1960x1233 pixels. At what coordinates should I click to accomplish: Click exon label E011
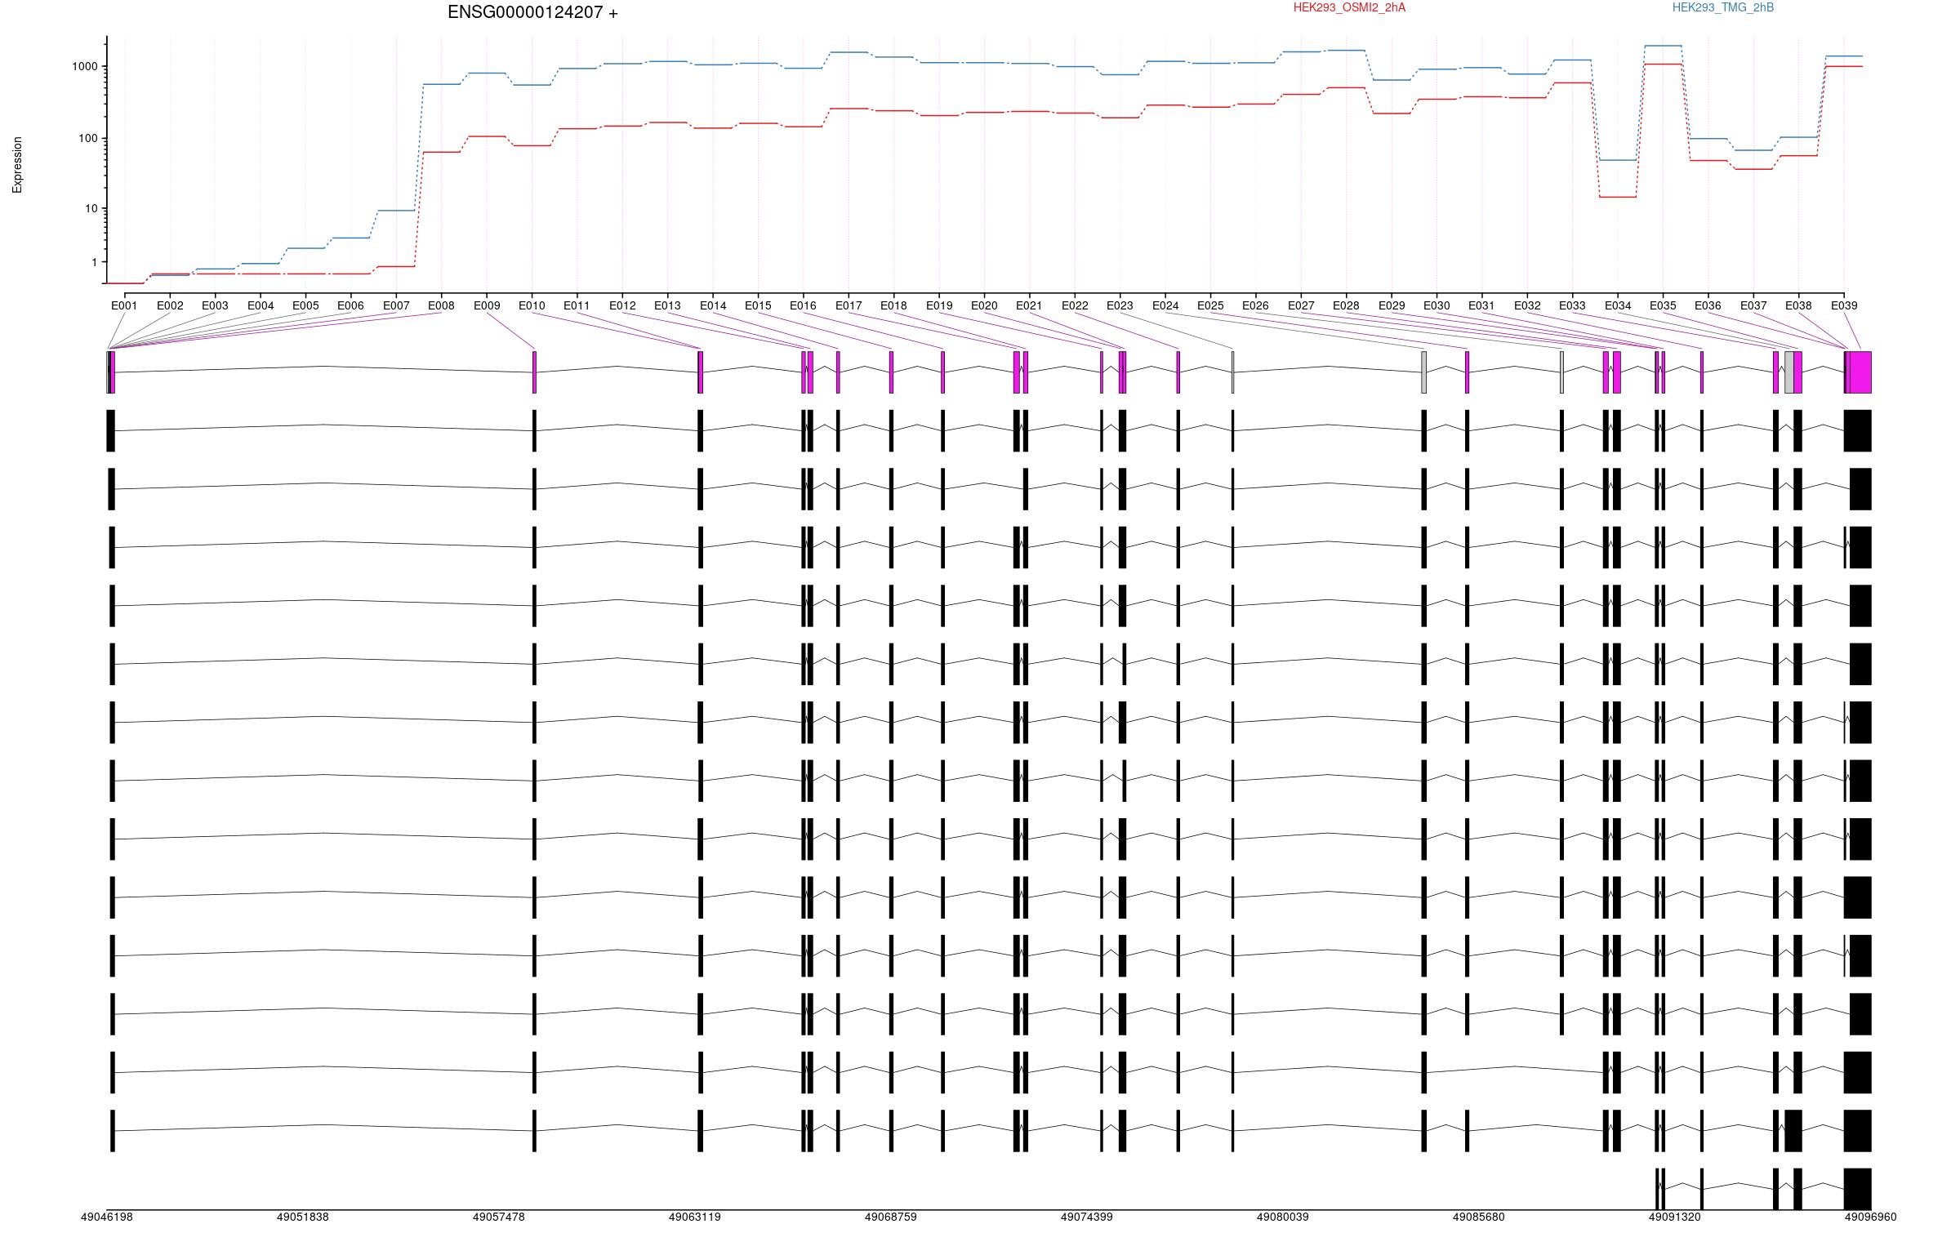pyautogui.click(x=577, y=305)
